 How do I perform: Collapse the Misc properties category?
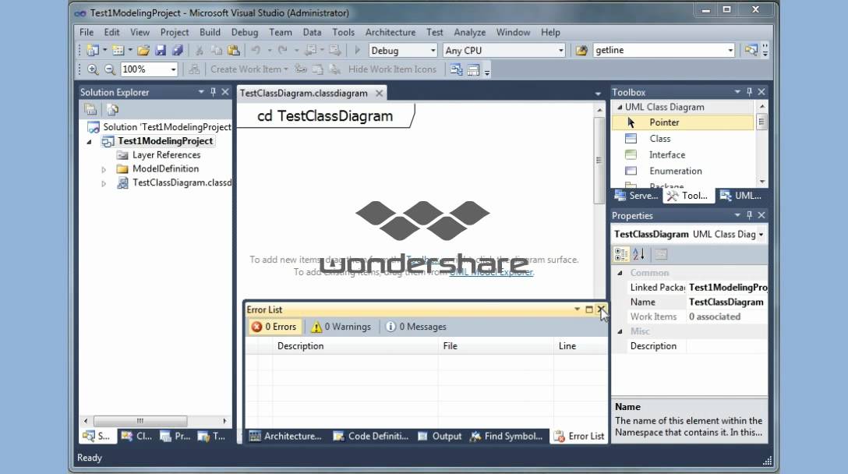pyautogui.click(x=620, y=331)
